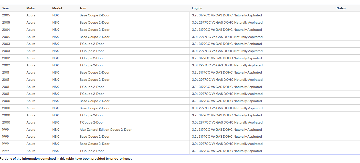Click the Notes column header
The height and width of the screenshot is (163, 360).
point(341,8)
